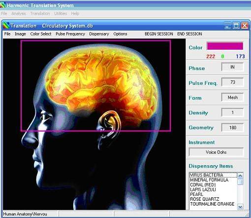Click the Dispensary list scroll-up arrow

240,176
